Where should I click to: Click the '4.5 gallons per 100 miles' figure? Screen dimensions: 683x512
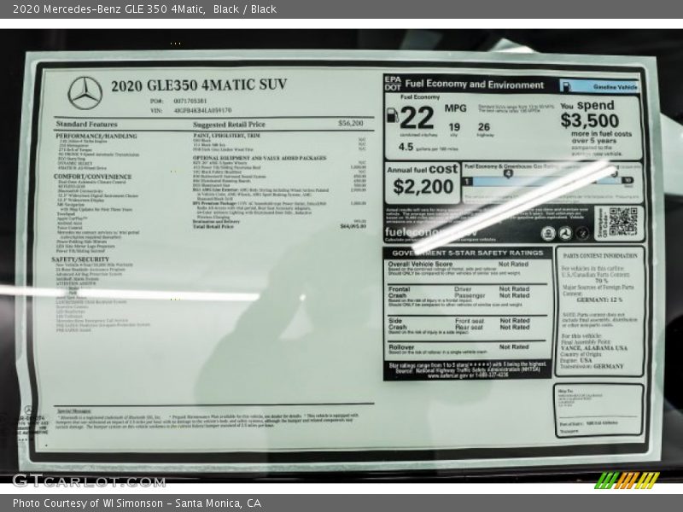(428, 147)
